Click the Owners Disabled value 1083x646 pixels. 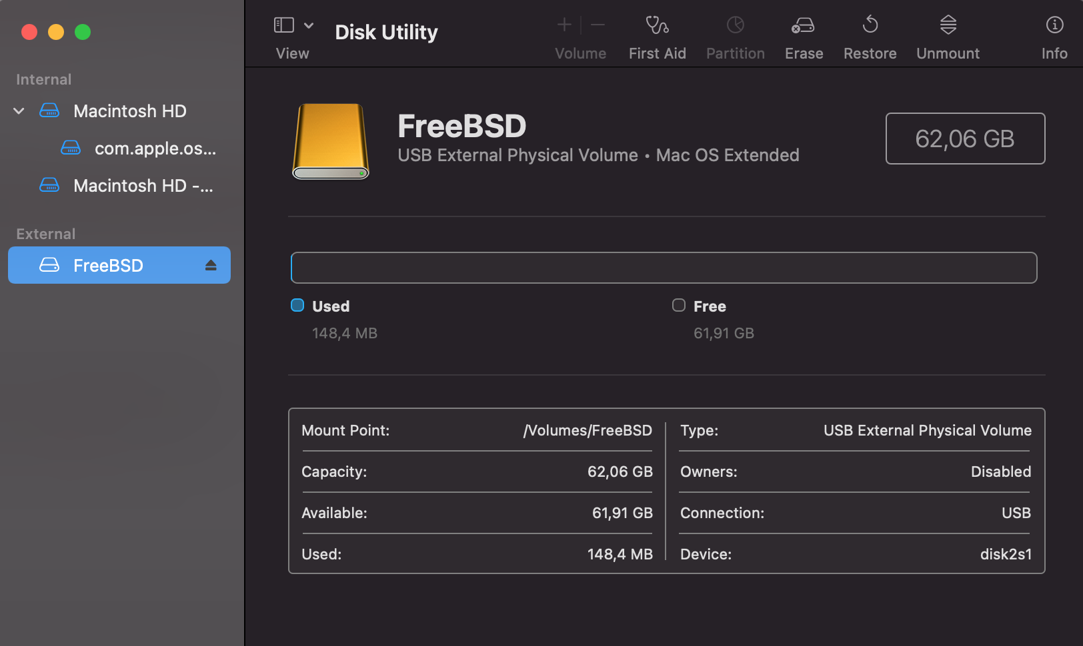coord(1001,472)
